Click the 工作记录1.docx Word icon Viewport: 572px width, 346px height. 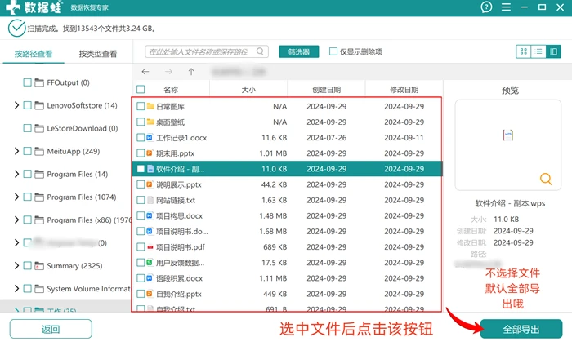150,138
